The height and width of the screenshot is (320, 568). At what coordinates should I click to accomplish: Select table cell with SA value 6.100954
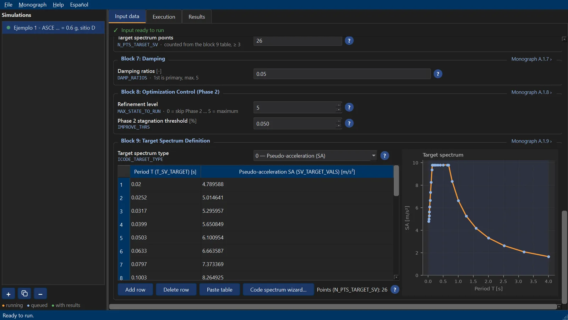(x=297, y=238)
